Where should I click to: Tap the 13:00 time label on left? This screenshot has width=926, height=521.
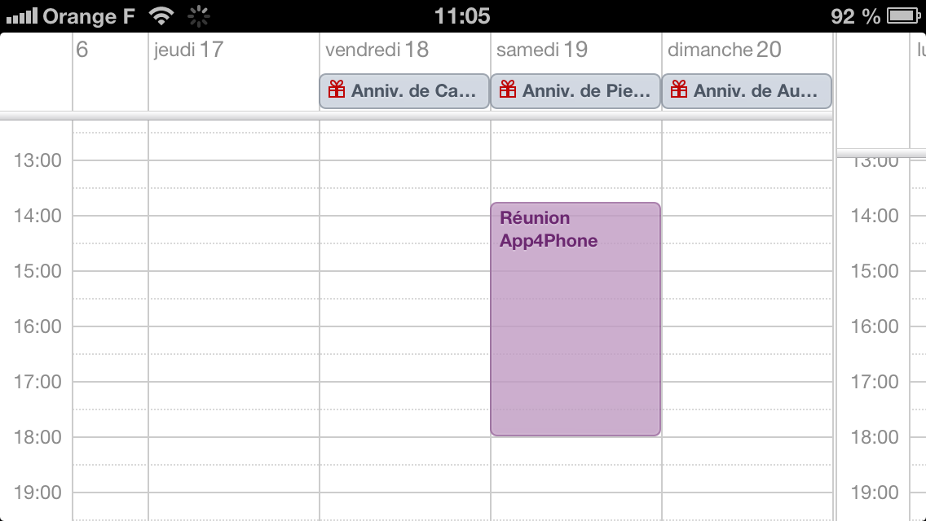(37, 160)
